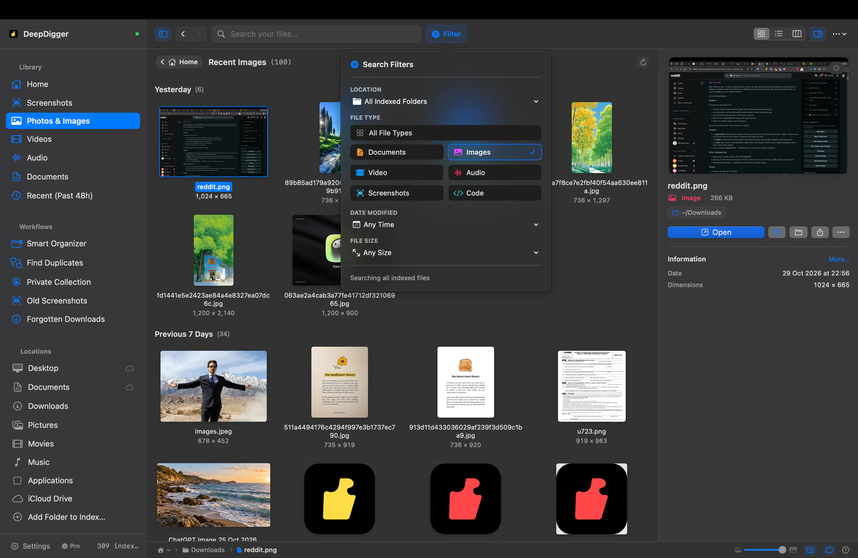Open reddit.png with the Open button
The height and width of the screenshot is (558, 858).
716,233
